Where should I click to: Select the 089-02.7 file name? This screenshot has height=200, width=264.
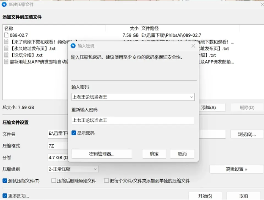(x=19, y=35)
